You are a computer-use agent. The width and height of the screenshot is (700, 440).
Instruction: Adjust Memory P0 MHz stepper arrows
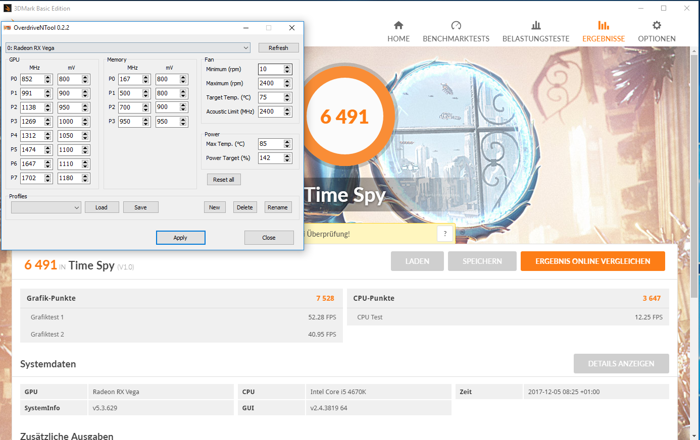[146, 79]
